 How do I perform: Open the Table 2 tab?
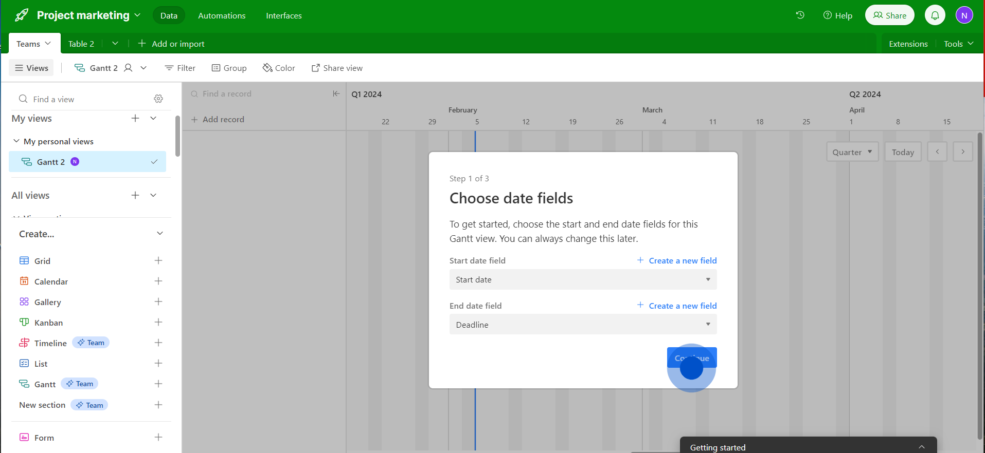tap(81, 44)
